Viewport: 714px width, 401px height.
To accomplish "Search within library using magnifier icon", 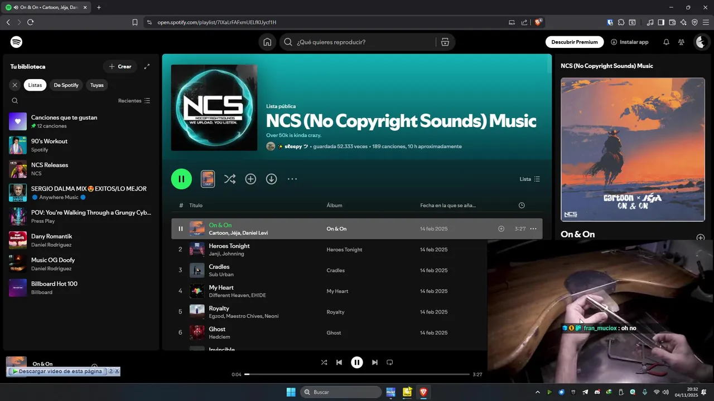I will pos(15,101).
